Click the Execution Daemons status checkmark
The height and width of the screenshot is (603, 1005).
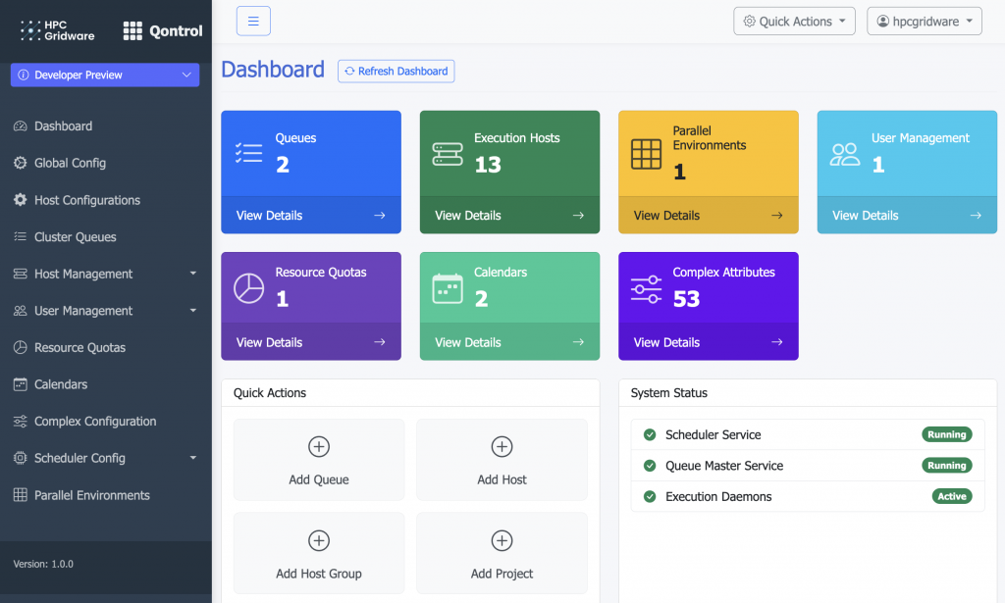pos(649,496)
